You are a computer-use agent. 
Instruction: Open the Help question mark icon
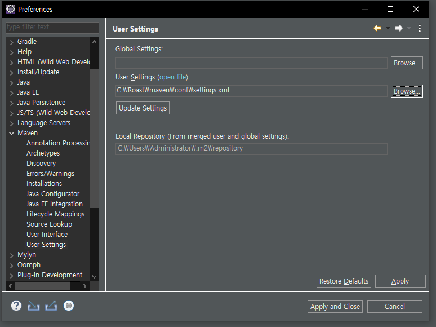pyautogui.click(x=16, y=306)
